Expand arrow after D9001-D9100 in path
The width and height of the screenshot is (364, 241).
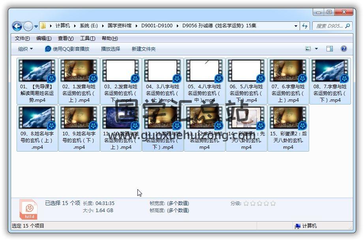point(177,26)
